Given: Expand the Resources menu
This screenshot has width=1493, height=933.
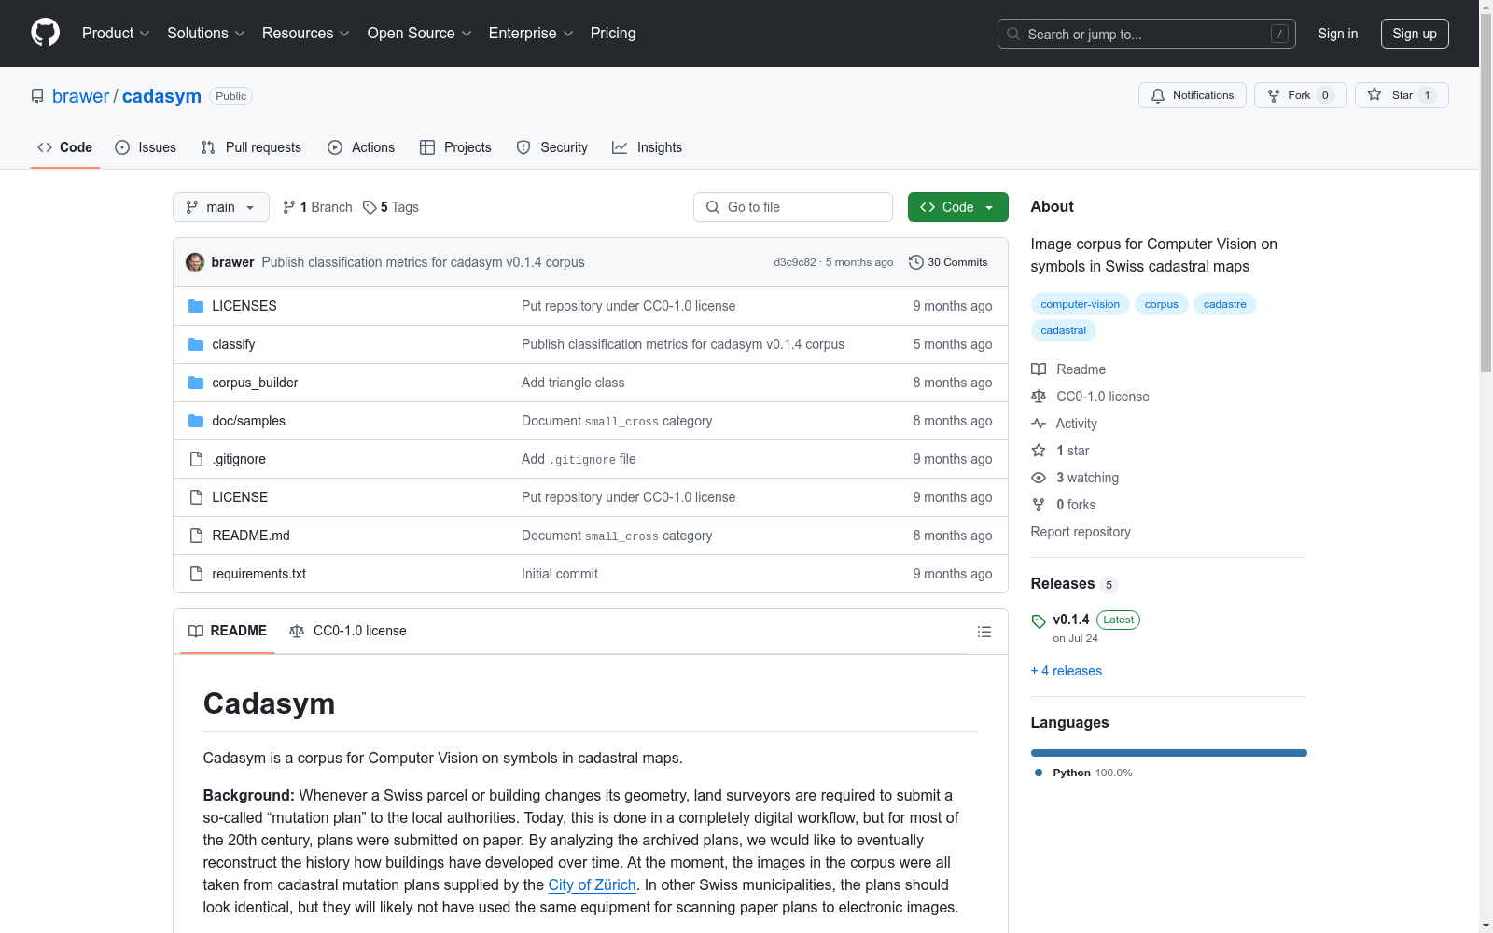Looking at the screenshot, I should pyautogui.click(x=306, y=33).
